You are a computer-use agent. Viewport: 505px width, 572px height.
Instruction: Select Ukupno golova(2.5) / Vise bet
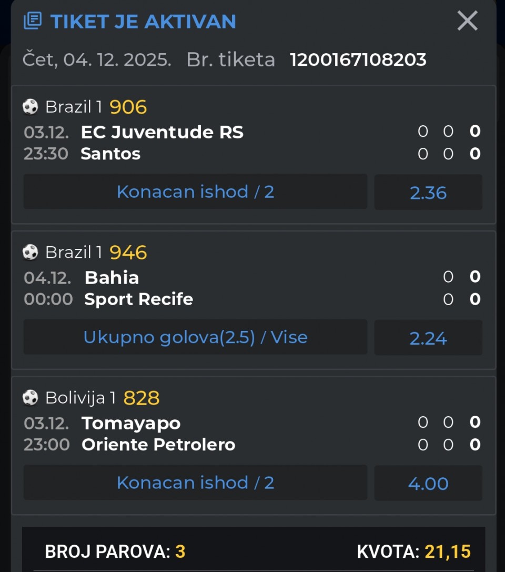coord(195,337)
